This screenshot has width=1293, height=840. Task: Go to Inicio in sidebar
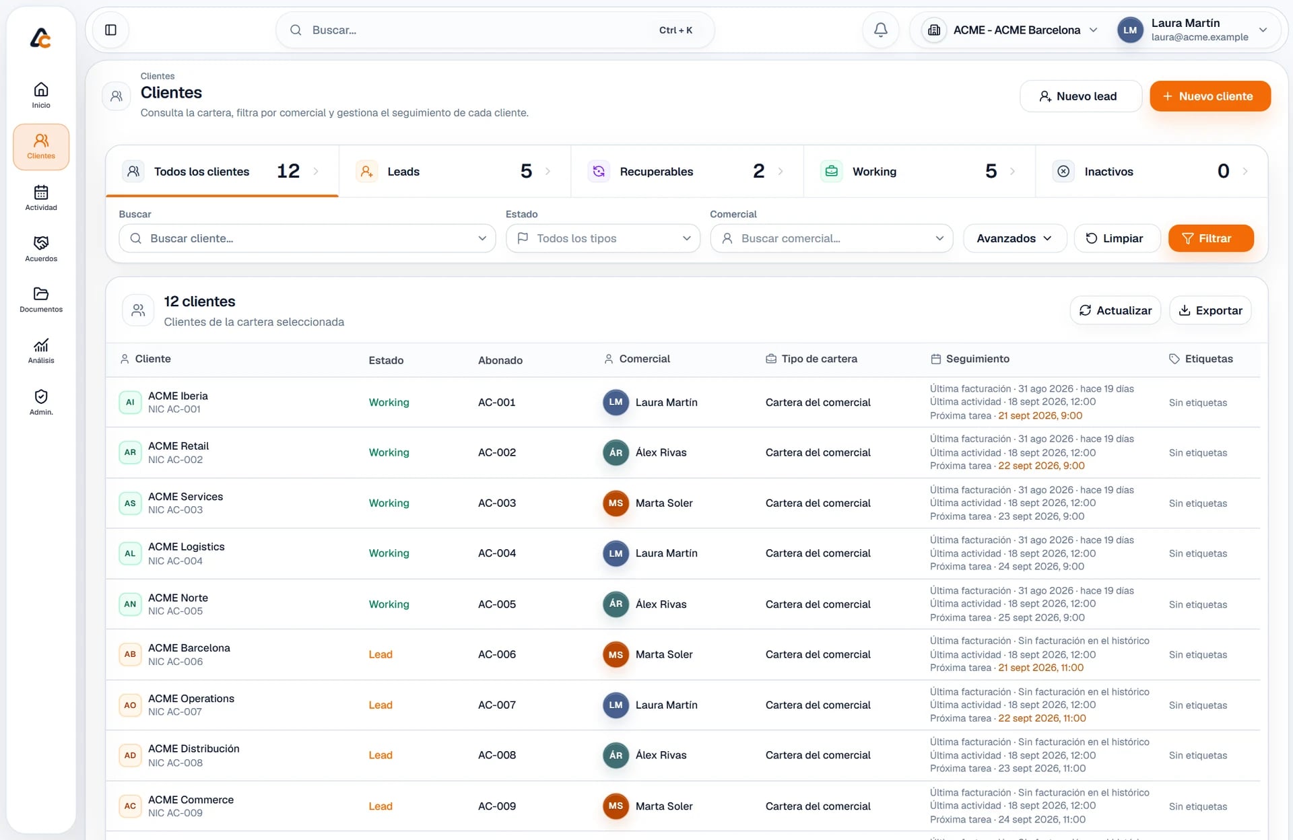41,95
